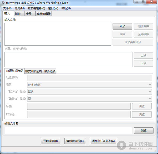Viewport: 158px width, 154px height.
Task: Click the 追加合并 button
Action: [x=144, y=26]
